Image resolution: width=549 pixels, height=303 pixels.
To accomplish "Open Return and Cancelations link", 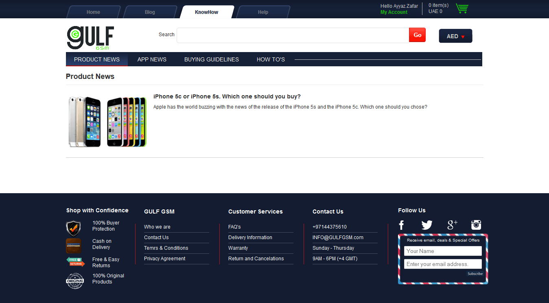I will [256, 259].
